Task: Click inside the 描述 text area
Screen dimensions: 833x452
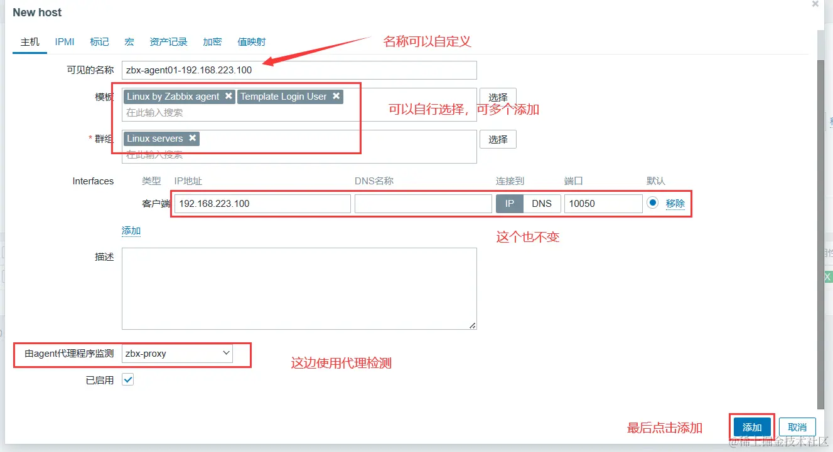Action: tap(299, 288)
